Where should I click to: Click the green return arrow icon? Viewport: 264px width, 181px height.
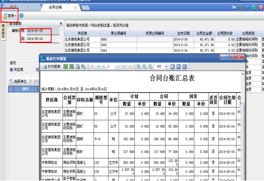253,7
